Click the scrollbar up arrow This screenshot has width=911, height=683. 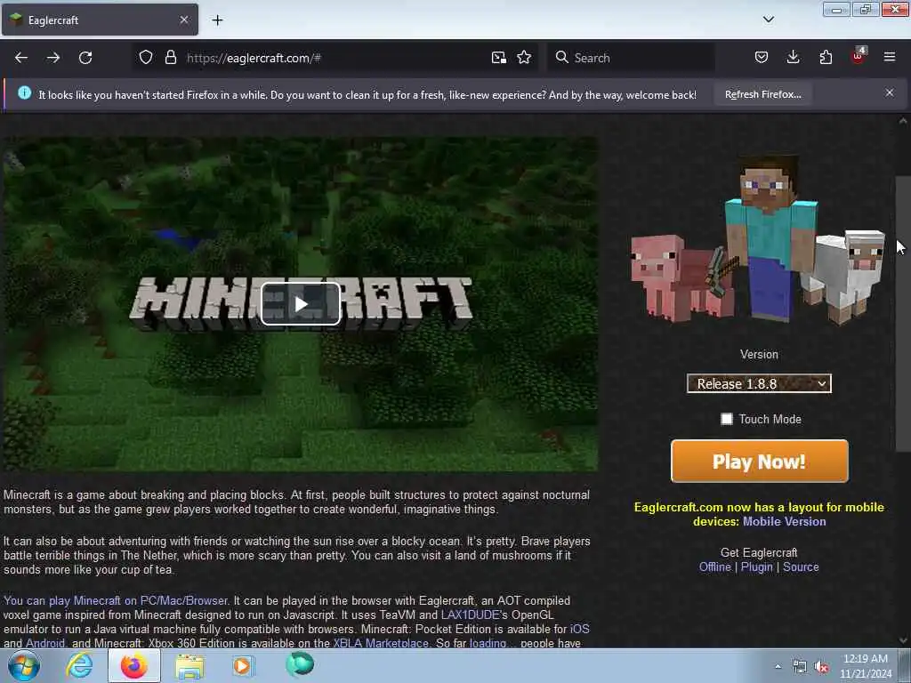(902, 121)
